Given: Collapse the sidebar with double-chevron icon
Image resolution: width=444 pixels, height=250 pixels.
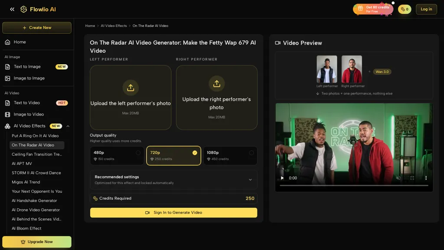Looking at the screenshot, I should point(12,10).
